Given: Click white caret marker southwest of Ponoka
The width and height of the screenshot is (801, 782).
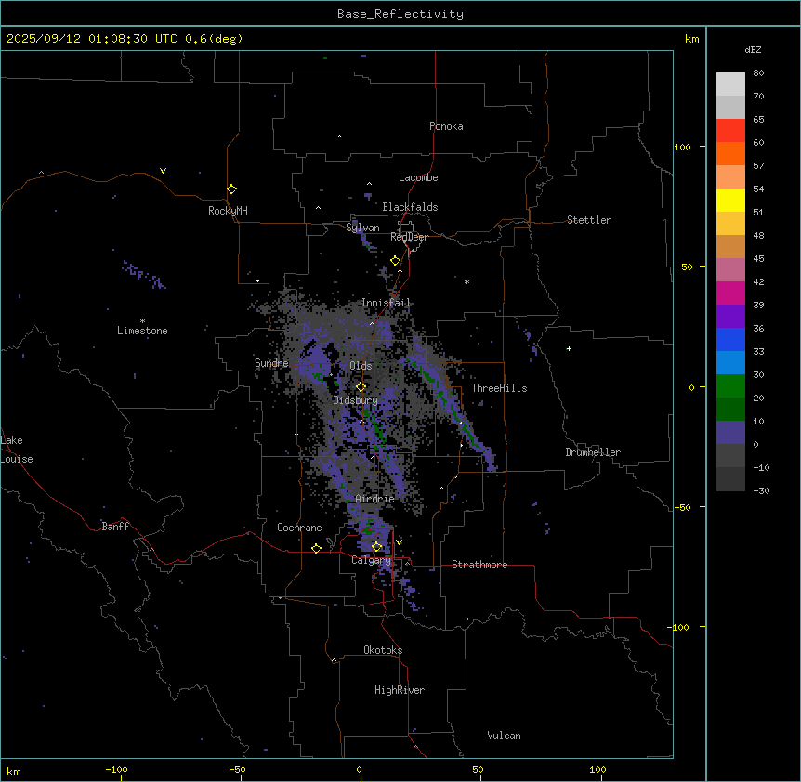Looking at the screenshot, I should coord(339,137).
